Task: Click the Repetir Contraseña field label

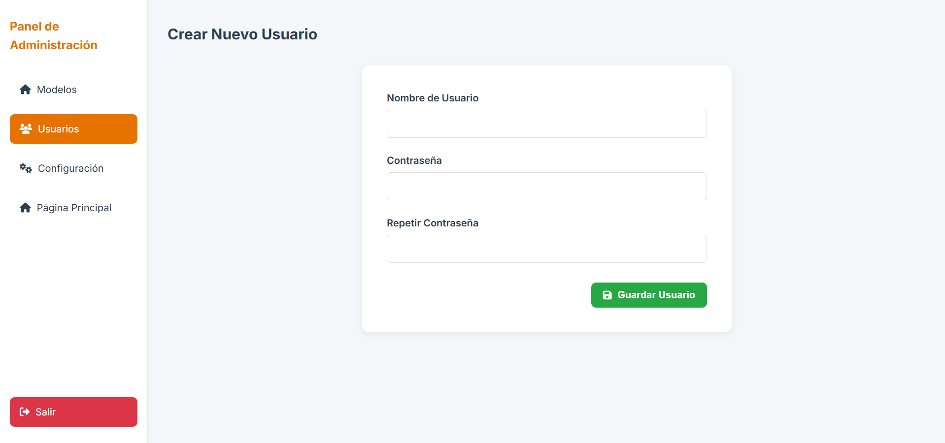Action: (432, 223)
